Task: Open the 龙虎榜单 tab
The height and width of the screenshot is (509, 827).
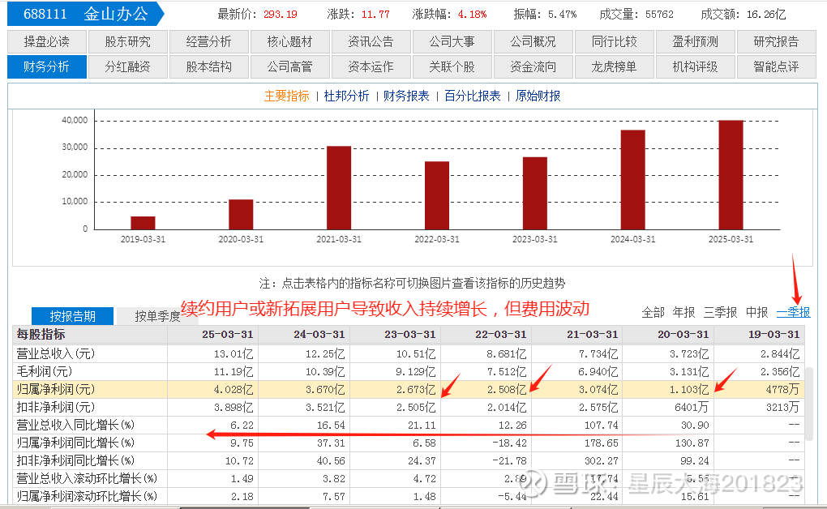Action: pos(615,67)
